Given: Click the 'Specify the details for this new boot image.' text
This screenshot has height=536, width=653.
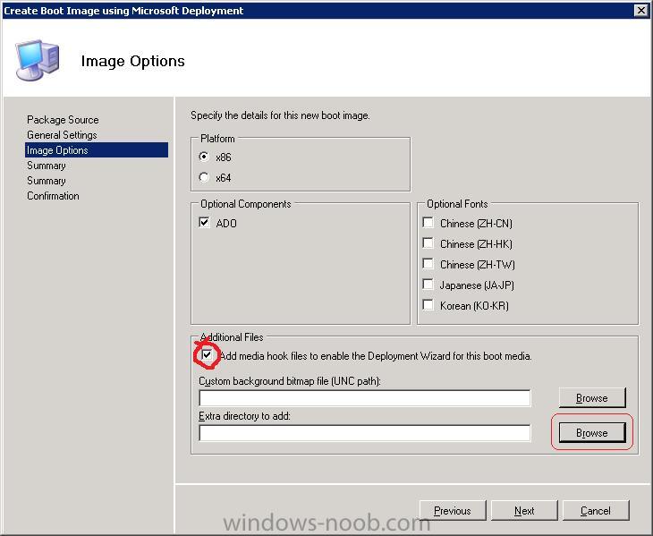Looking at the screenshot, I should tap(280, 115).
